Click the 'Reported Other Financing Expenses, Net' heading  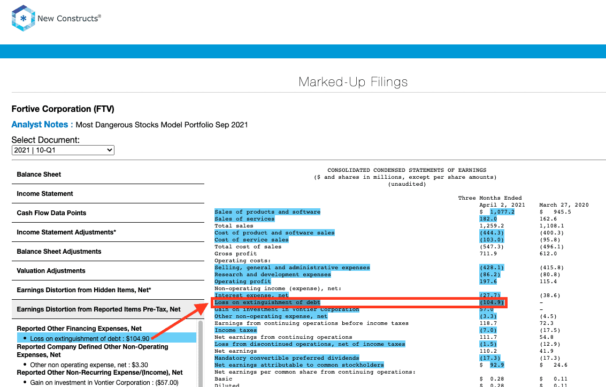tap(79, 329)
